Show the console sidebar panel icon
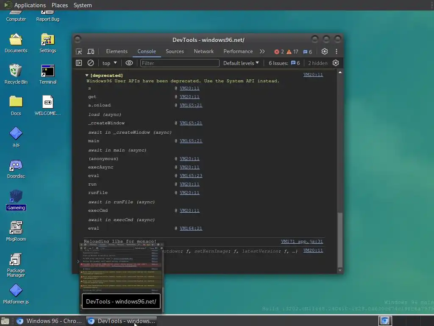The width and height of the screenshot is (434, 326). (79, 63)
